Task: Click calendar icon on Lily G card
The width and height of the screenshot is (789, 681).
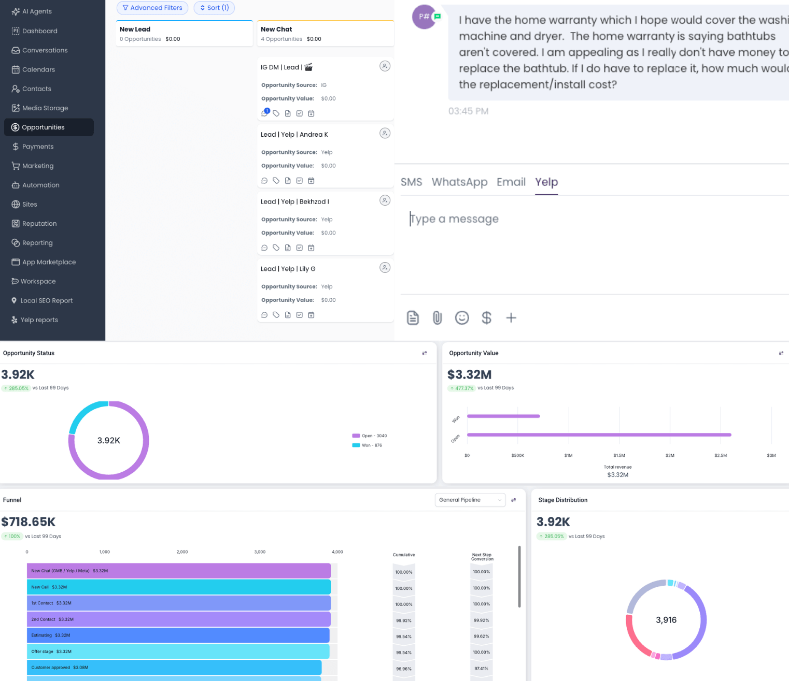Action: click(x=311, y=315)
